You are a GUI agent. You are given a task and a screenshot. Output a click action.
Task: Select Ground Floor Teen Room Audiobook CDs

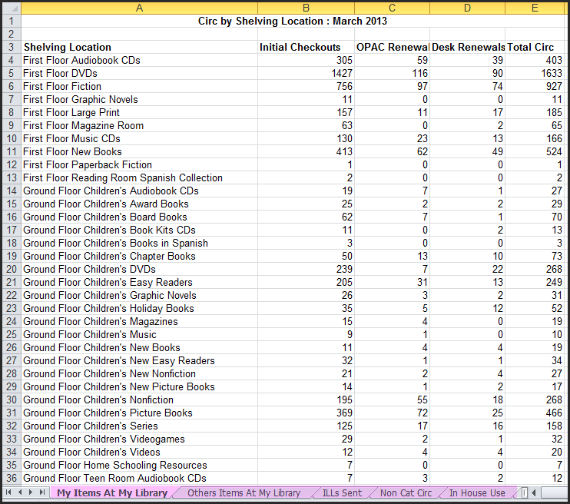click(139, 478)
